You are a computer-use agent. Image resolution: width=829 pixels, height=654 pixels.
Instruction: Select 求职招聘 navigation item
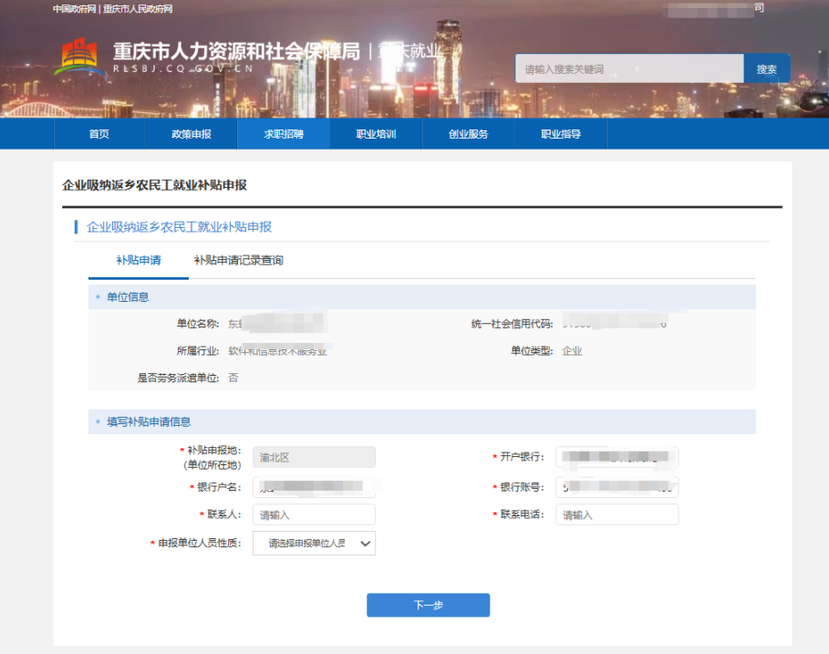coord(284,134)
